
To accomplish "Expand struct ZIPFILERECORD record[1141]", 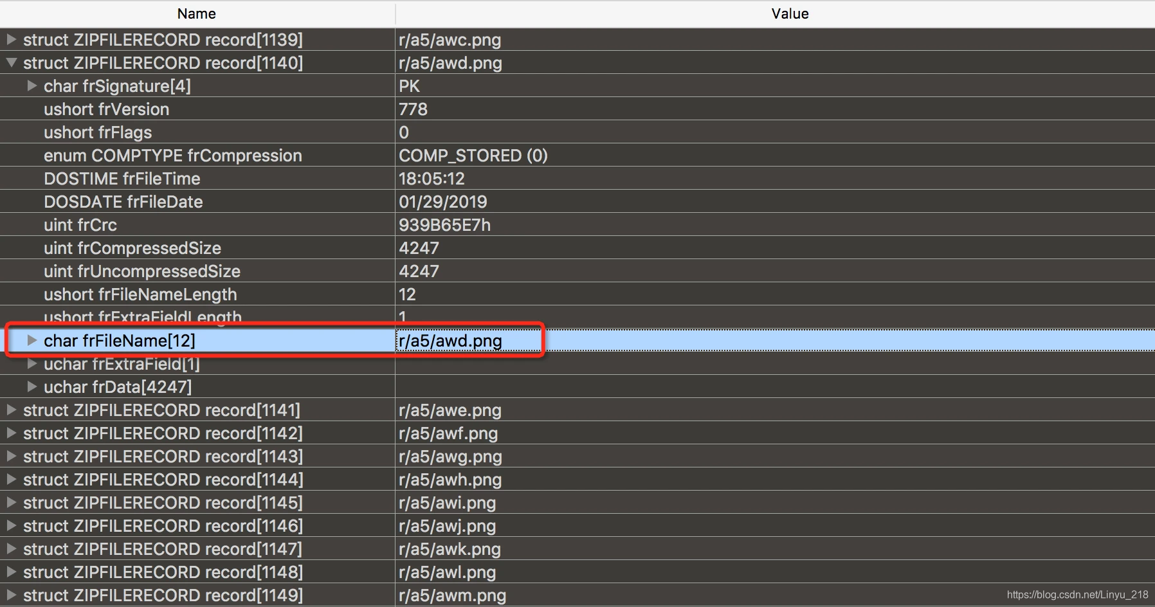I will pos(11,410).
